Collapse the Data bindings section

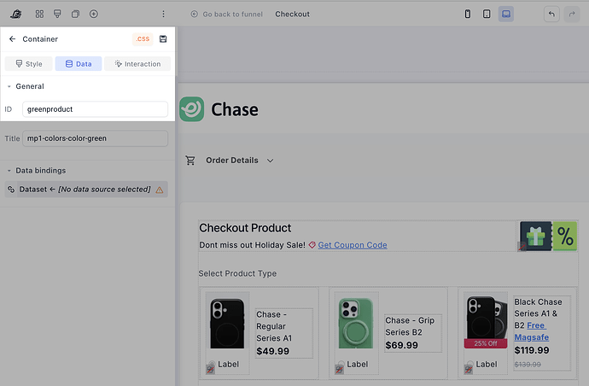pyautogui.click(x=9, y=171)
